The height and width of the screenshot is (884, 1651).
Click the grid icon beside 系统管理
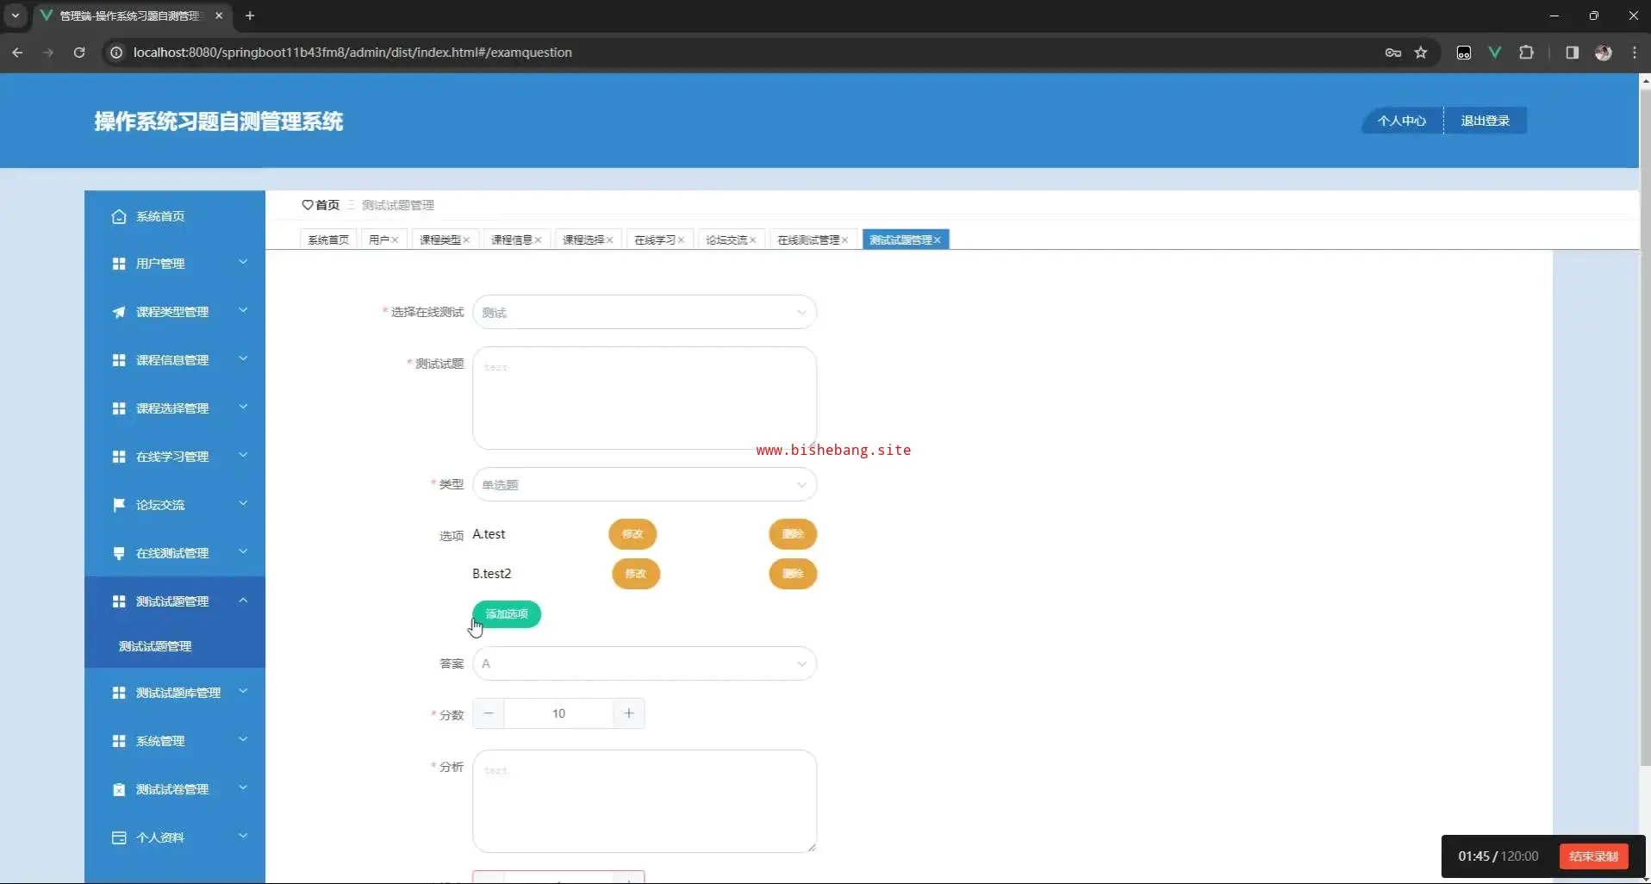(119, 741)
